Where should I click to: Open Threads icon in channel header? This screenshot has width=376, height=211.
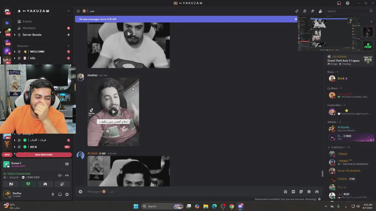297,11
